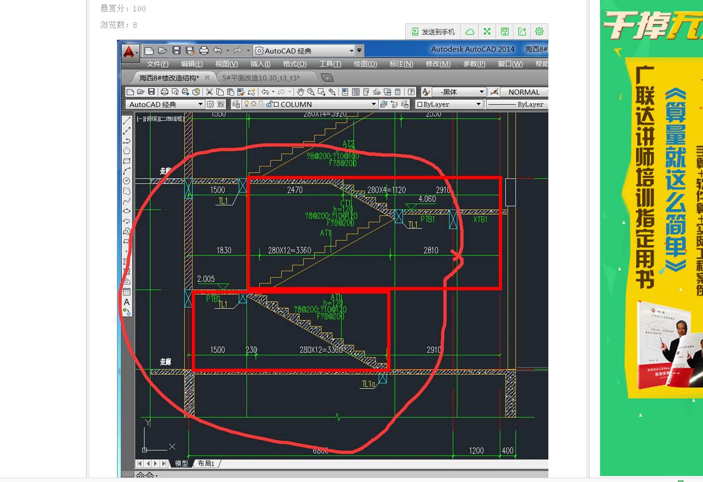
Task: Select the Multiline Text A tool
Action: (x=126, y=302)
